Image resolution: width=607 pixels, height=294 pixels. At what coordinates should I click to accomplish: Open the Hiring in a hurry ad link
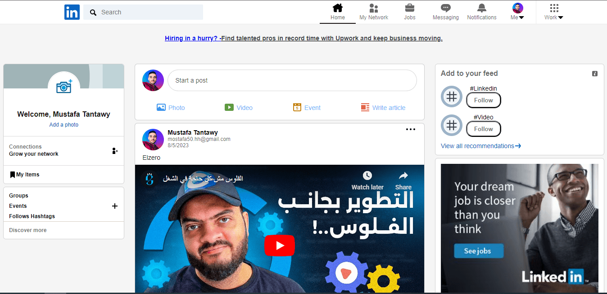[x=303, y=38]
